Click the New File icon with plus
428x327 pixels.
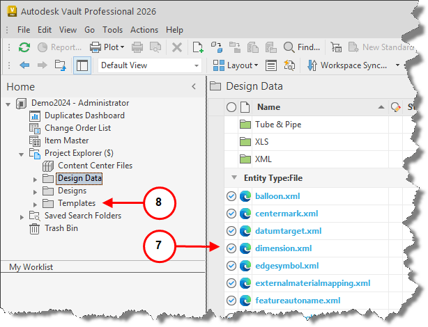tap(198, 47)
